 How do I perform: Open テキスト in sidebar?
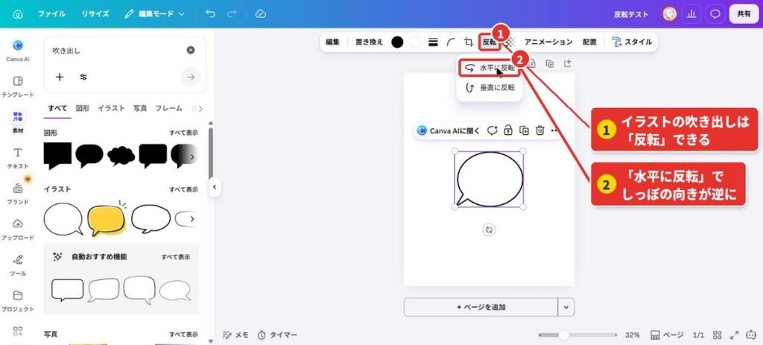18,158
